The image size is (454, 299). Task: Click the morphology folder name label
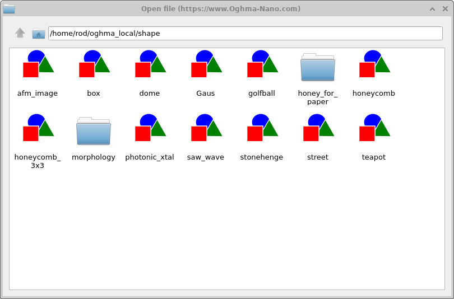94,157
